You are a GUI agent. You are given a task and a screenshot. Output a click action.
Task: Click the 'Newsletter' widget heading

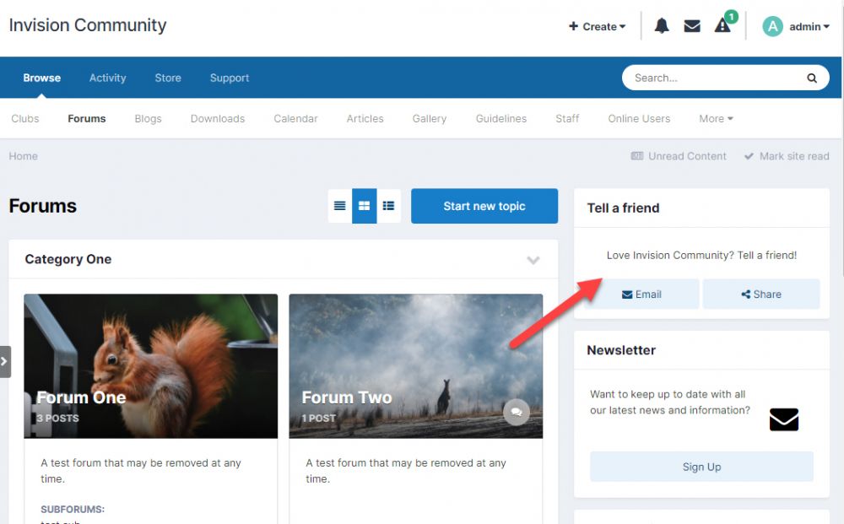[x=621, y=350]
